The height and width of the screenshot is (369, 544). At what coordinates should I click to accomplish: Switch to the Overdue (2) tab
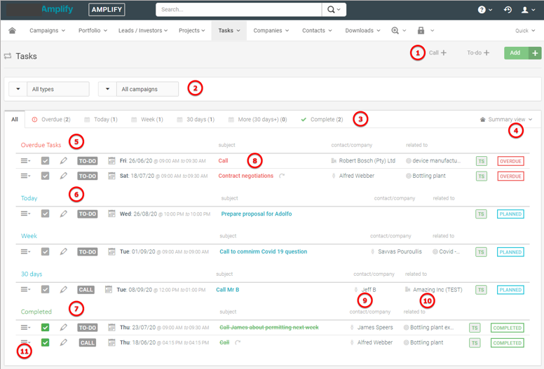[51, 119]
